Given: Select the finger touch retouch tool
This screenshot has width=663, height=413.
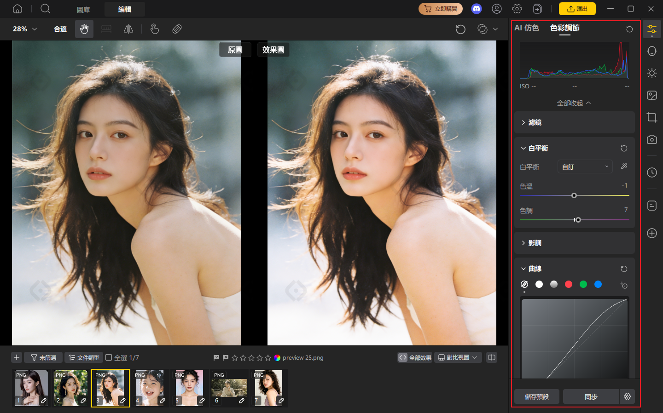Looking at the screenshot, I should pos(155,29).
